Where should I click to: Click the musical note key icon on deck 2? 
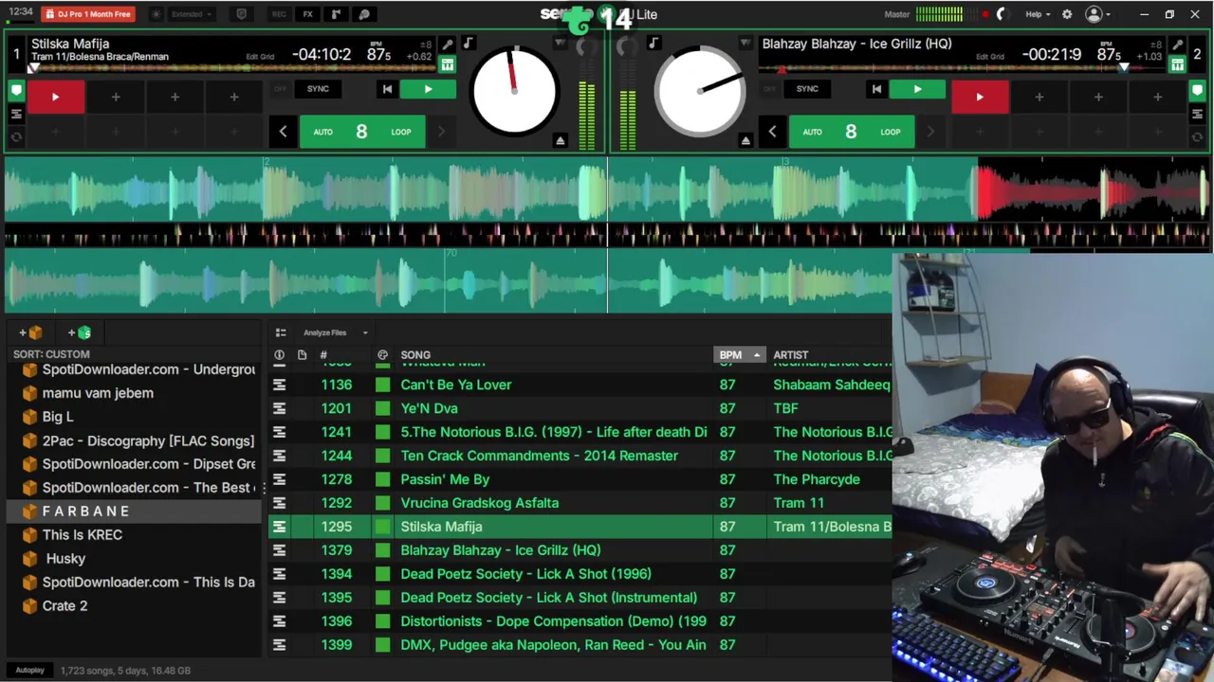click(653, 44)
